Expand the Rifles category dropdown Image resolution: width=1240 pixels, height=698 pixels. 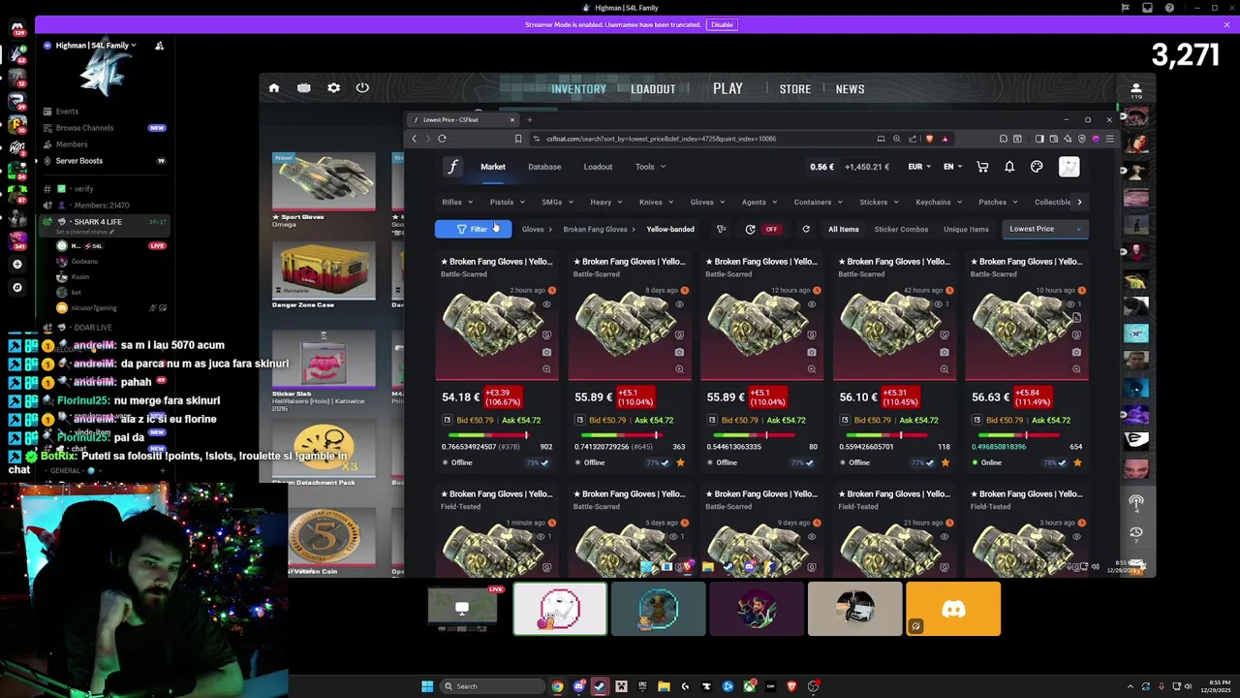(457, 203)
